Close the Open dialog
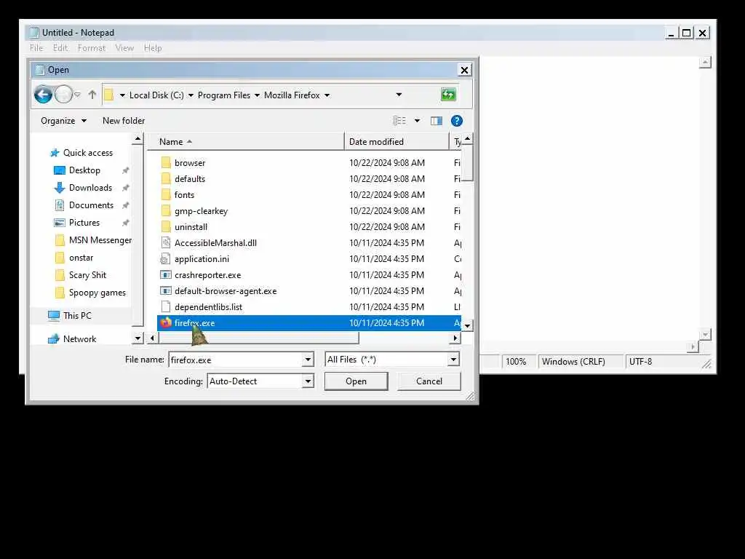Viewport: 745px width, 559px height. coord(464,70)
